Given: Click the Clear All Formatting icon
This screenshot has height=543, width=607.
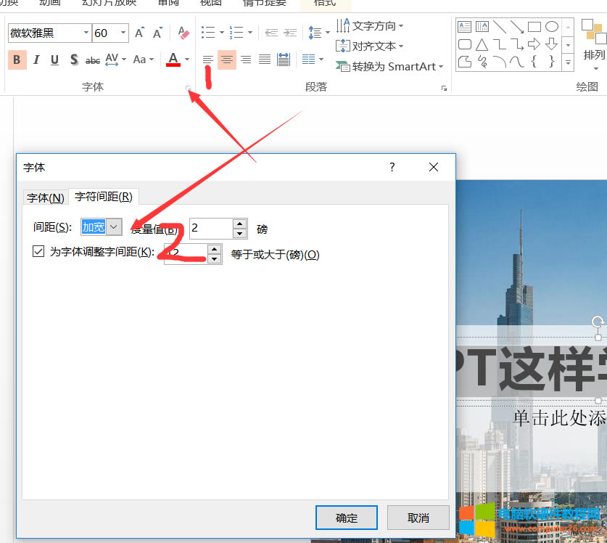Looking at the screenshot, I should coord(182,33).
